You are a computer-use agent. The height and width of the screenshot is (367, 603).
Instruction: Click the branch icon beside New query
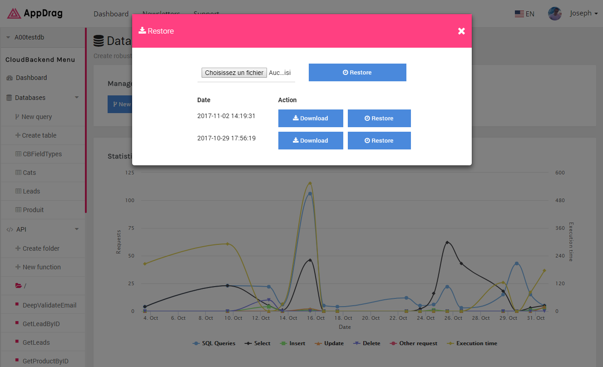17,117
